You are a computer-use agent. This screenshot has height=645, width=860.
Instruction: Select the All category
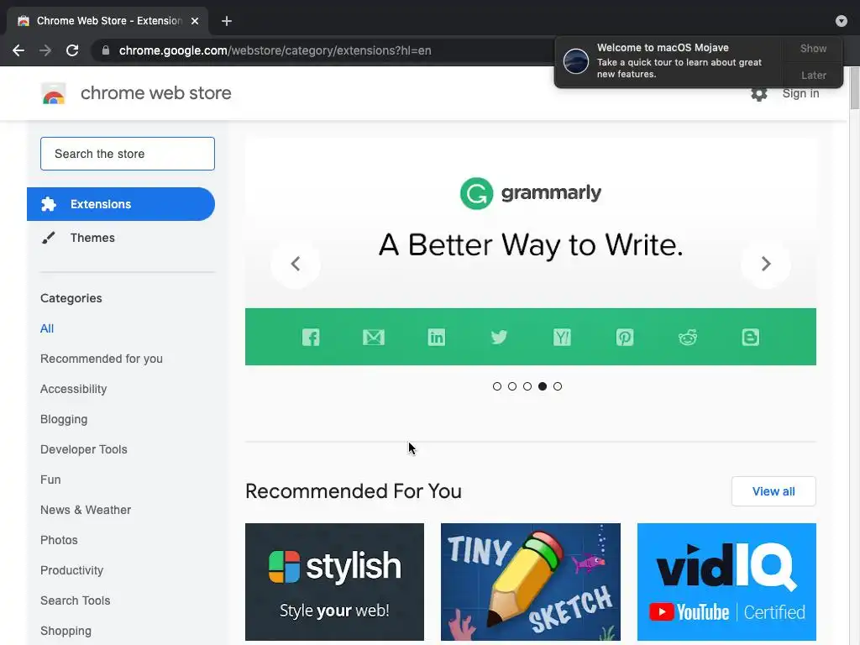pos(47,328)
